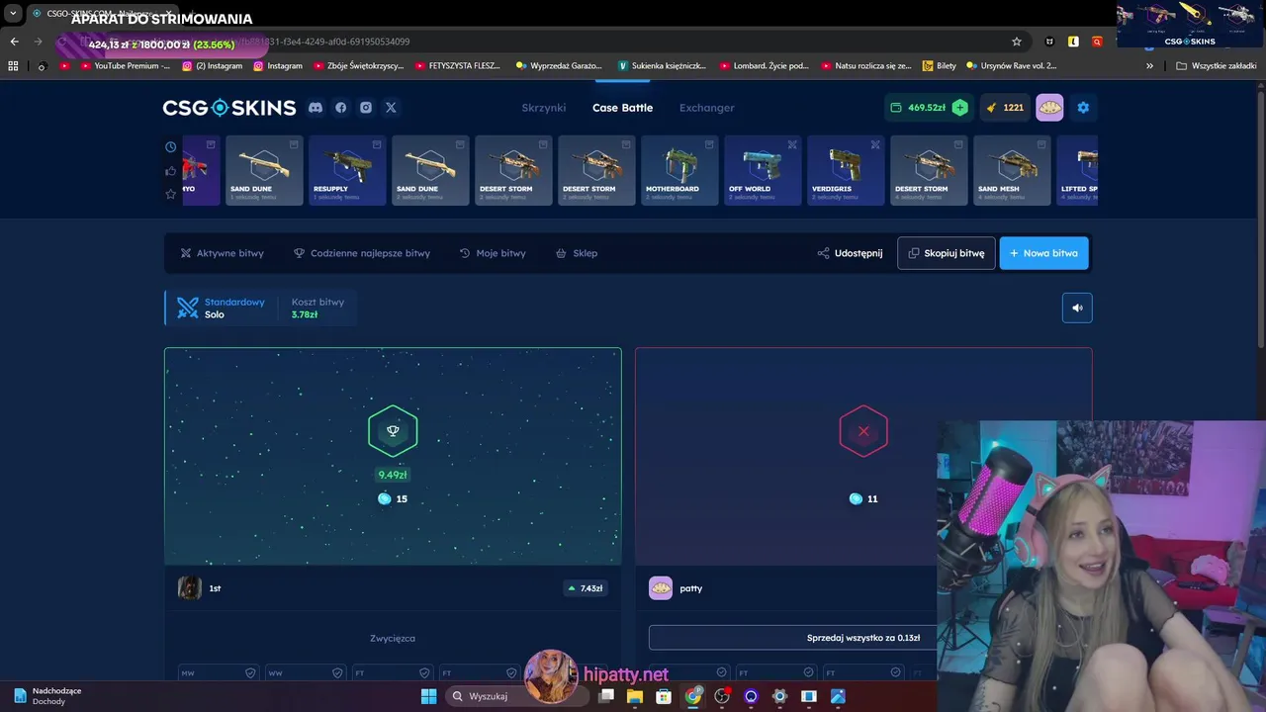Go back with the browser back arrow
Image resolution: width=1266 pixels, height=712 pixels.
click(x=14, y=42)
